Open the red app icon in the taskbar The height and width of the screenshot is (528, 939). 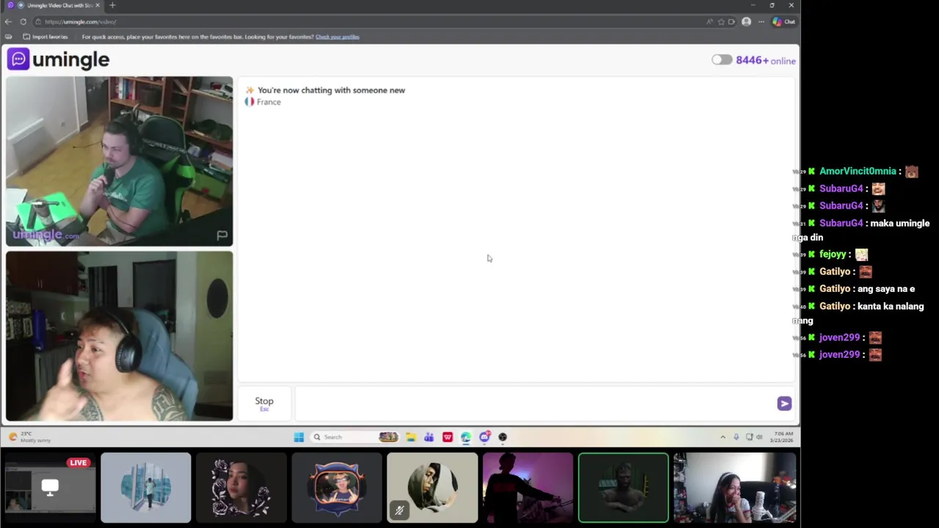pos(447,437)
